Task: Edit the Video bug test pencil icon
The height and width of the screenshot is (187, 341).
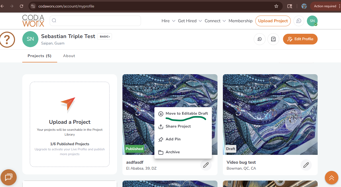Action: pyautogui.click(x=306, y=165)
